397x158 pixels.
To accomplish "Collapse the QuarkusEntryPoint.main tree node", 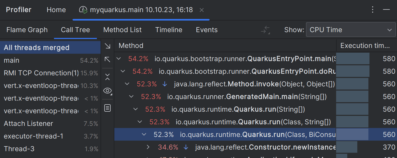I will [x=118, y=59].
